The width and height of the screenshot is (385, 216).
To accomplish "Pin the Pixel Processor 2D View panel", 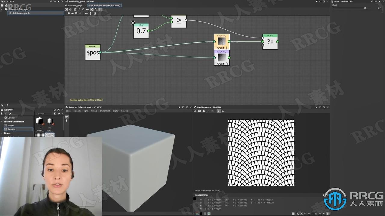I will (317, 107).
